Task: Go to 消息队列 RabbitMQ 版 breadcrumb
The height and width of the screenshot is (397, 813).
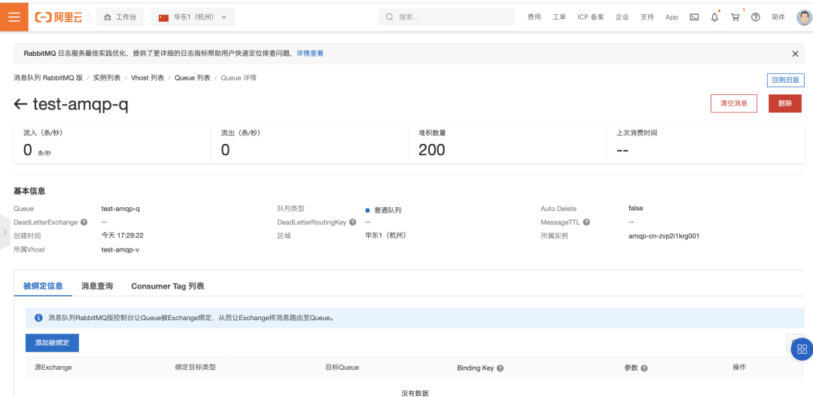Action: [x=48, y=78]
